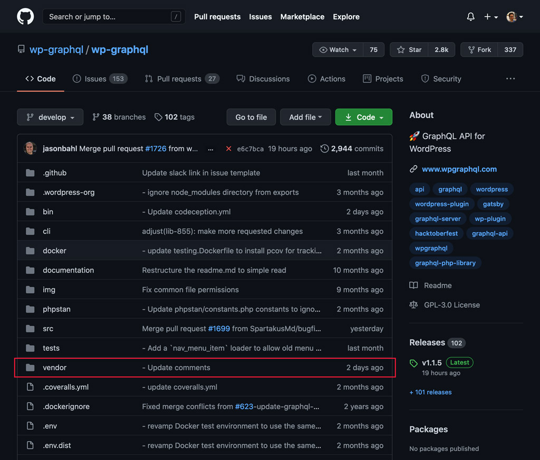Open cli folder icon
540x460 pixels.
pos(30,231)
